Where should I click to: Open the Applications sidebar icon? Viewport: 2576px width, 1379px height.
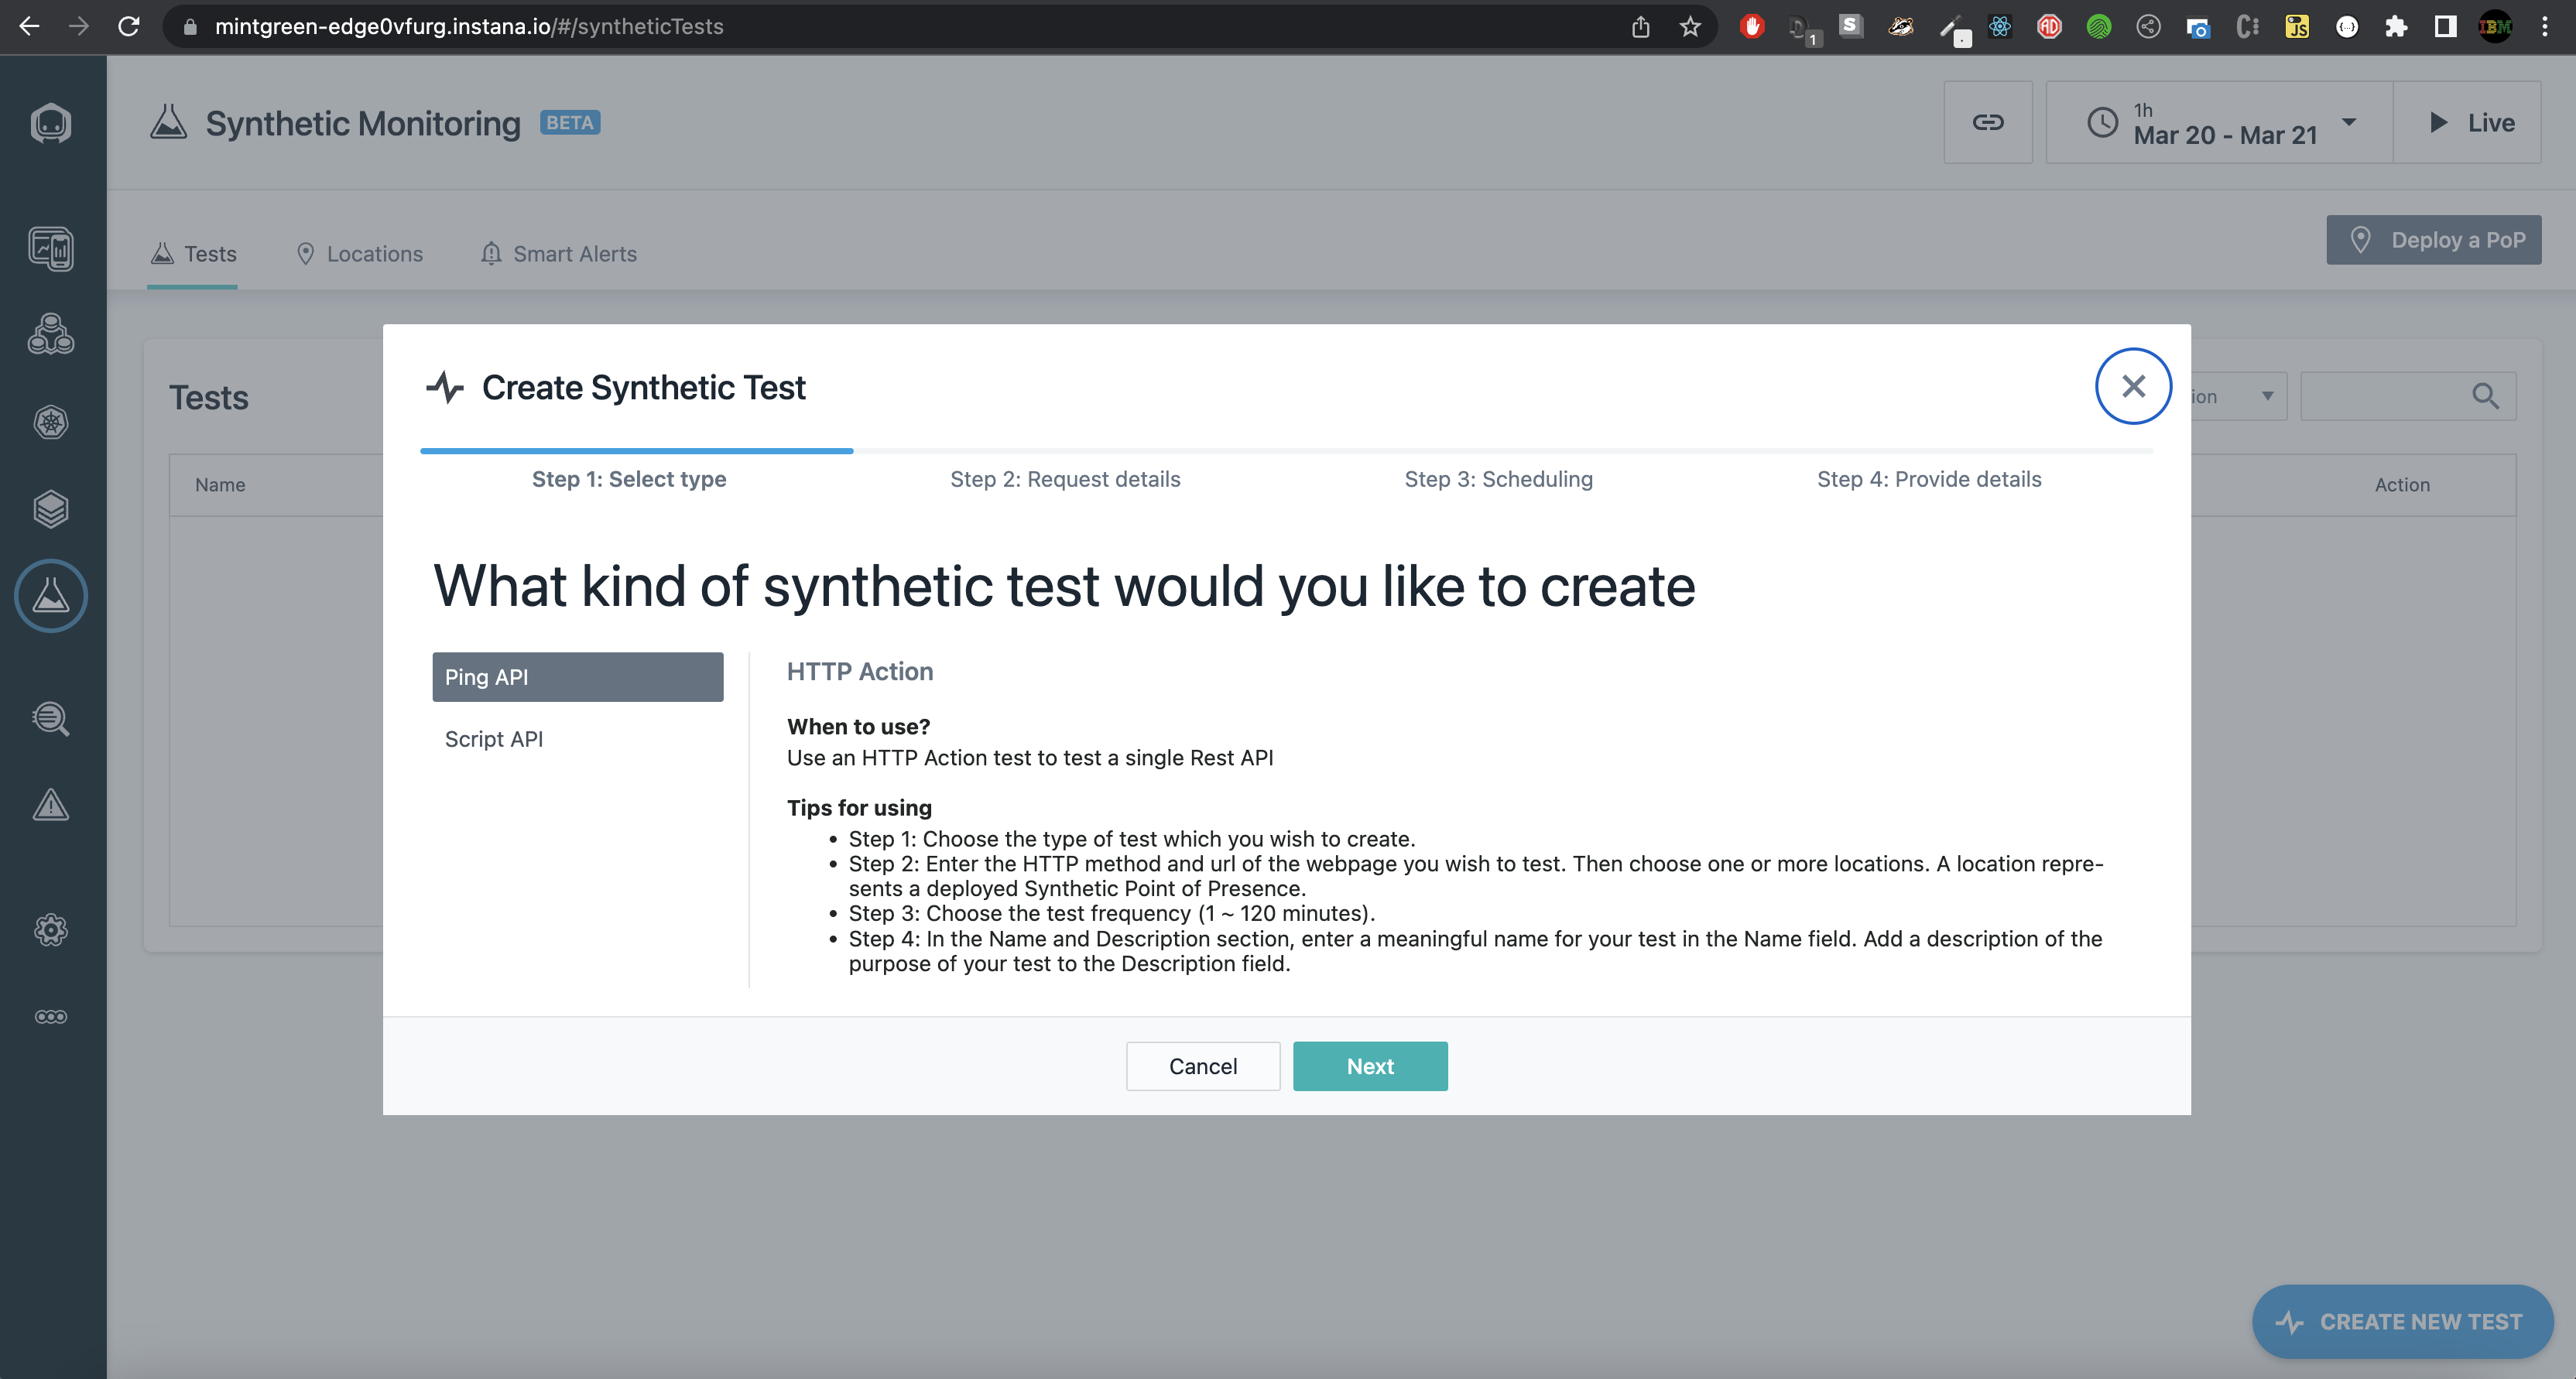pos(51,334)
